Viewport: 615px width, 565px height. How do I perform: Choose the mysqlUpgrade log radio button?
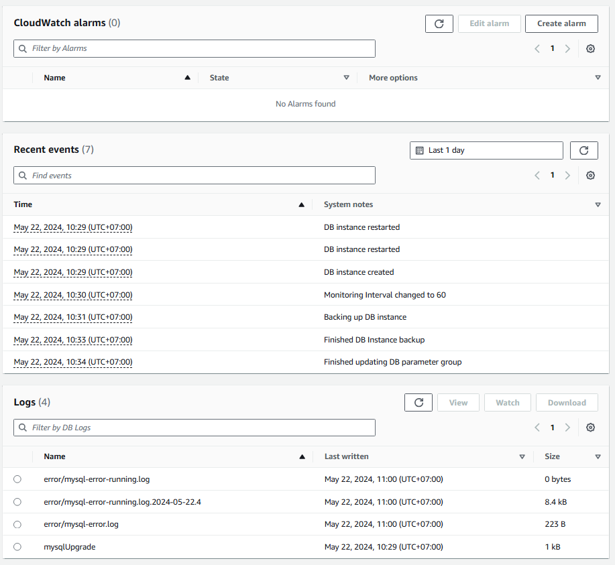pos(17,547)
